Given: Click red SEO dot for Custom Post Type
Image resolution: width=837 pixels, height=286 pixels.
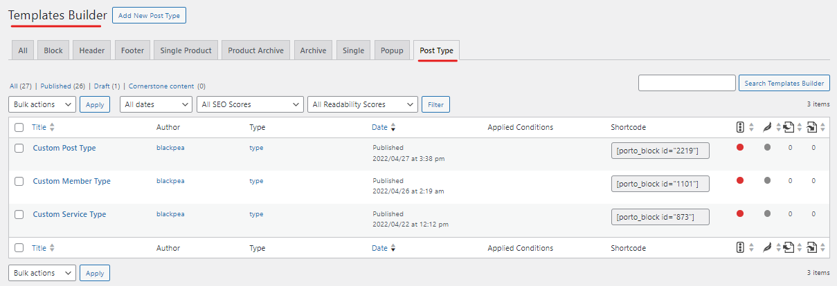Looking at the screenshot, I should 740,147.
